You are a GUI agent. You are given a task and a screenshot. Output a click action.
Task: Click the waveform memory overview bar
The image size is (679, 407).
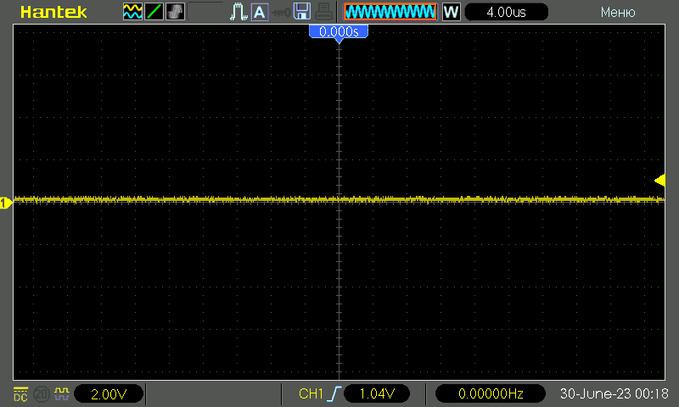point(390,12)
